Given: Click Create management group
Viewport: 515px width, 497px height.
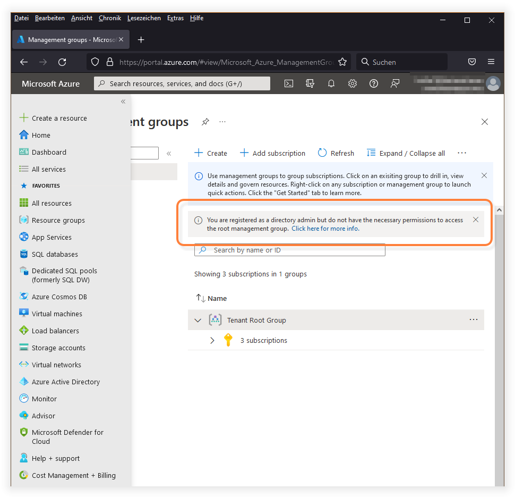Looking at the screenshot, I should tap(211, 153).
